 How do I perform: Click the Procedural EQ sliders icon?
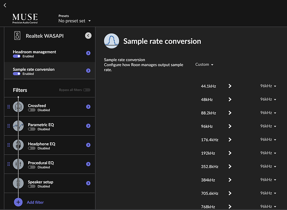coord(18,164)
